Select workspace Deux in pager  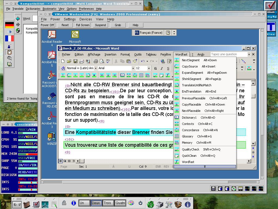coord(96,203)
